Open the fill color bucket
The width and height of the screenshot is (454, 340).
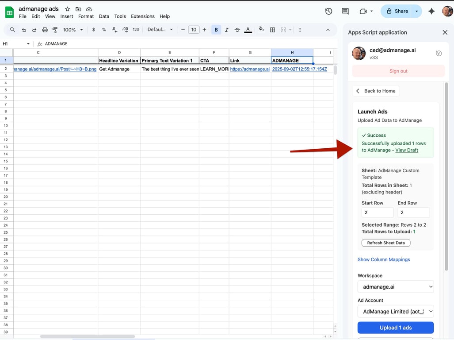tap(261, 29)
